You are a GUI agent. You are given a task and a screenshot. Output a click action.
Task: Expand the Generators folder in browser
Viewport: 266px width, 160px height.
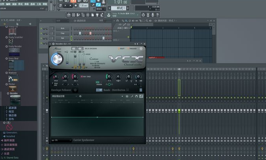click(x=12, y=133)
